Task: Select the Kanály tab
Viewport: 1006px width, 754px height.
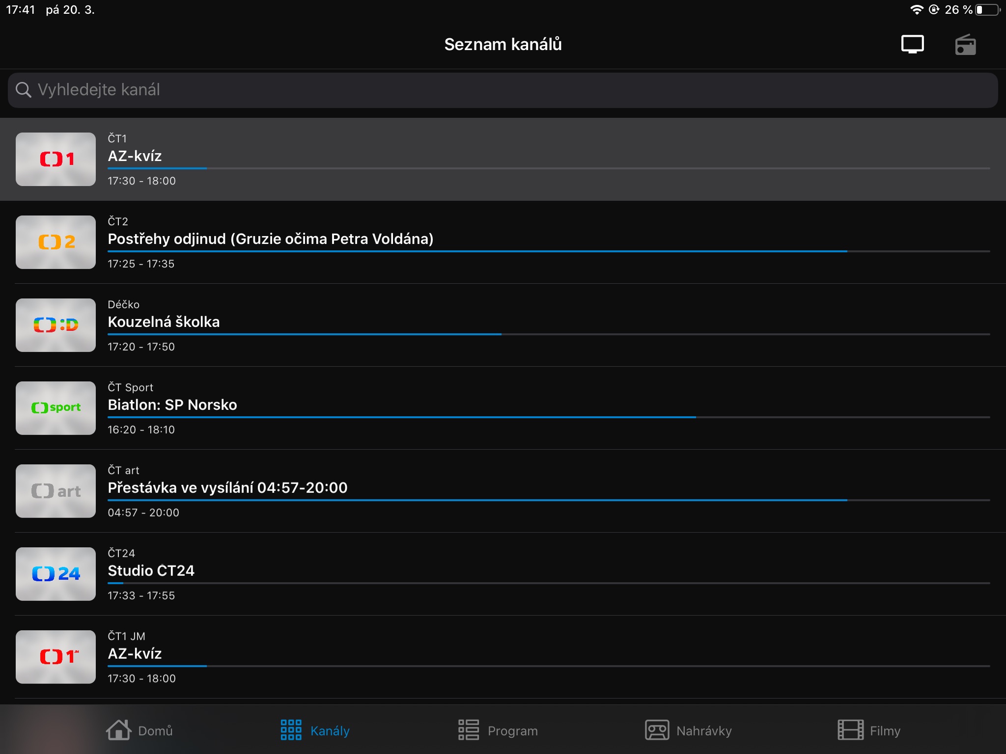Action: tap(315, 730)
